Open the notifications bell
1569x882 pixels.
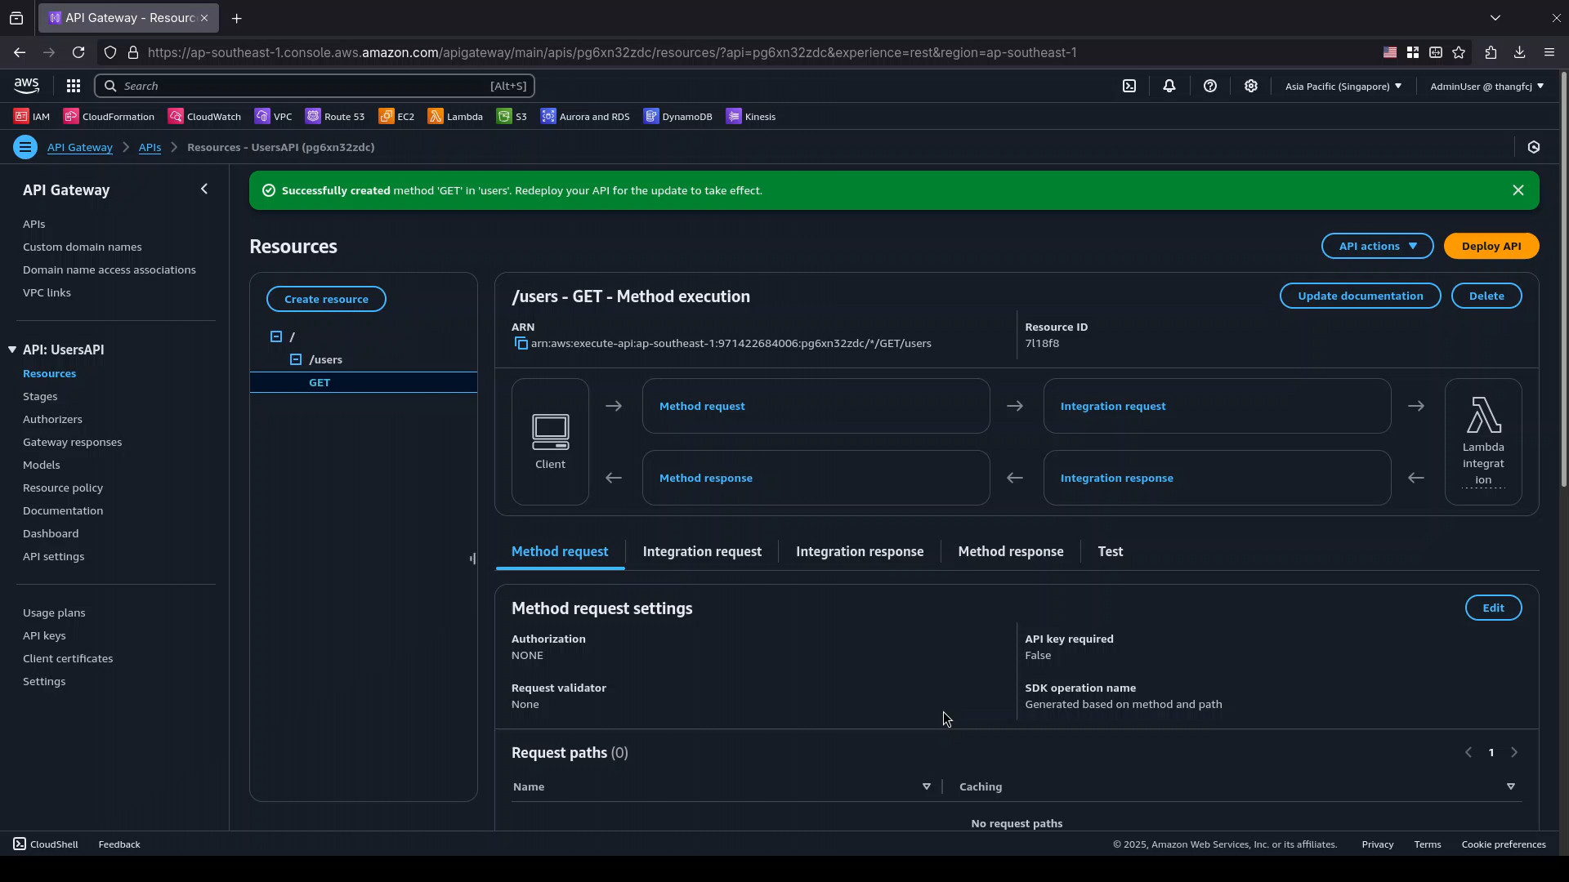pos(1169,86)
